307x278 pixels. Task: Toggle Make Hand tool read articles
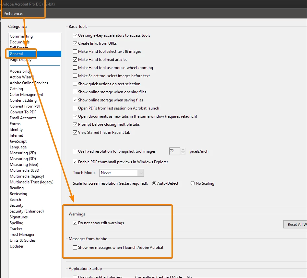click(75, 60)
